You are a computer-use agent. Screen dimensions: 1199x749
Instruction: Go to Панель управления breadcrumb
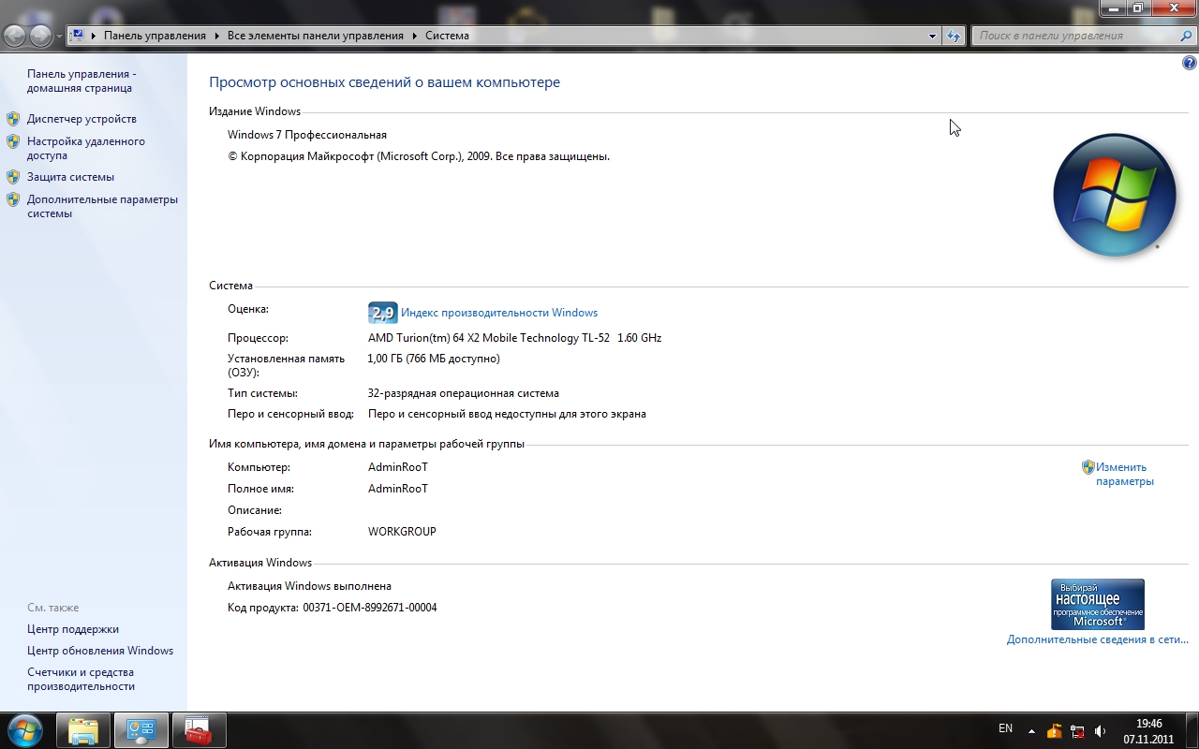pyautogui.click(x=155, y=36)
